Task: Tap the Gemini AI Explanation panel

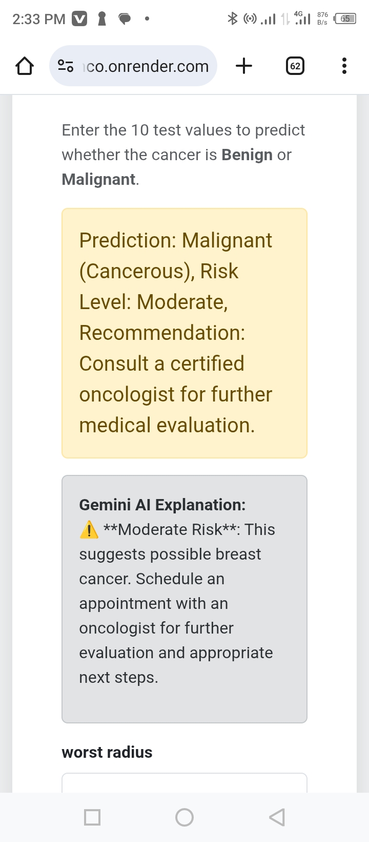Action: tap(184, 599)
